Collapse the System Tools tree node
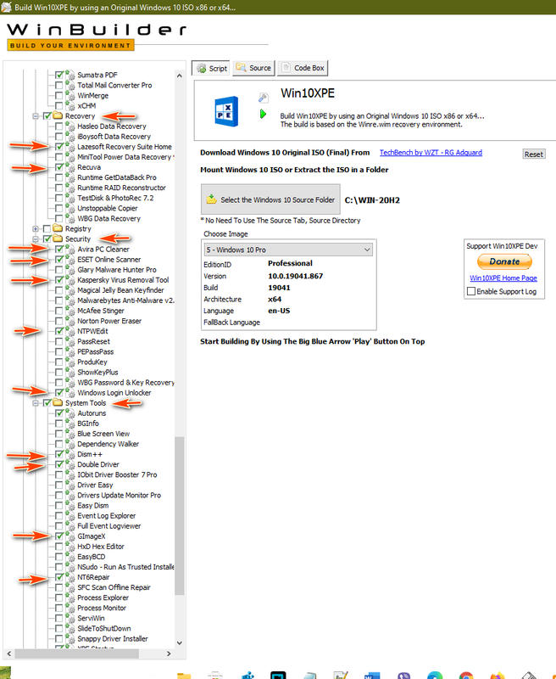This screenshot has height=679, width=556. tap(36, 403)
